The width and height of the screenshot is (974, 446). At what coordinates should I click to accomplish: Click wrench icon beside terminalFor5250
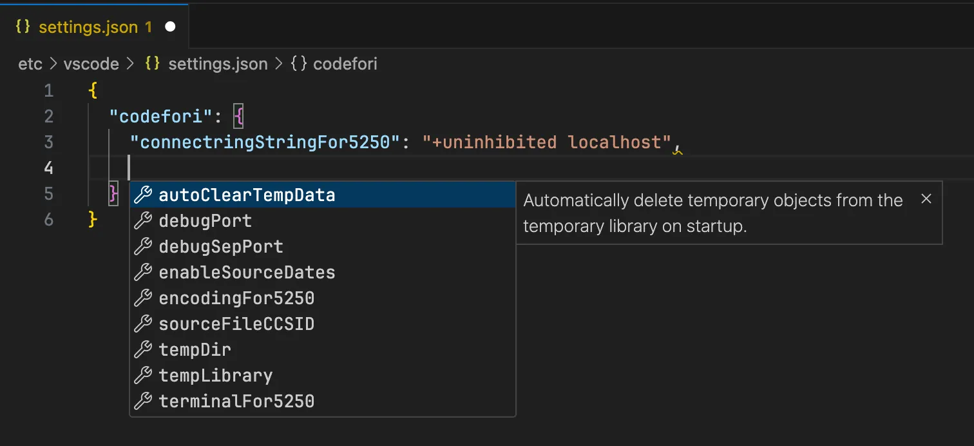pyautogui.click(x=142, y=401)
